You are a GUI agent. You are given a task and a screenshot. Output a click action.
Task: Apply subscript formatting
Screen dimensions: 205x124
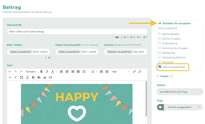pos(10,78)
